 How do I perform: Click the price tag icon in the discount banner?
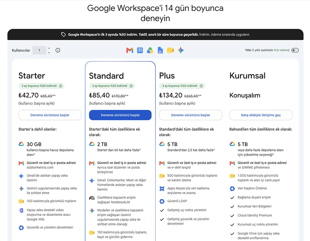click(63, 34)
